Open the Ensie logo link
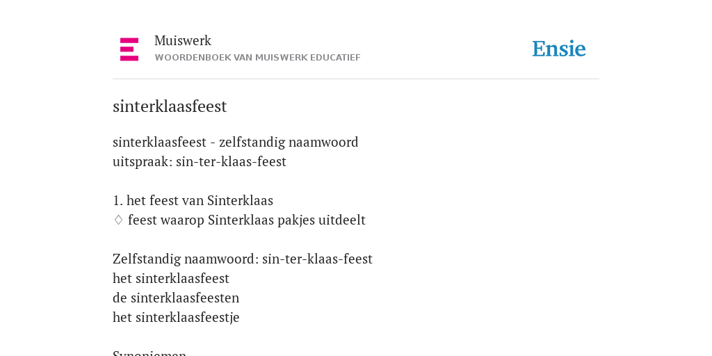 tap(559, 49)
